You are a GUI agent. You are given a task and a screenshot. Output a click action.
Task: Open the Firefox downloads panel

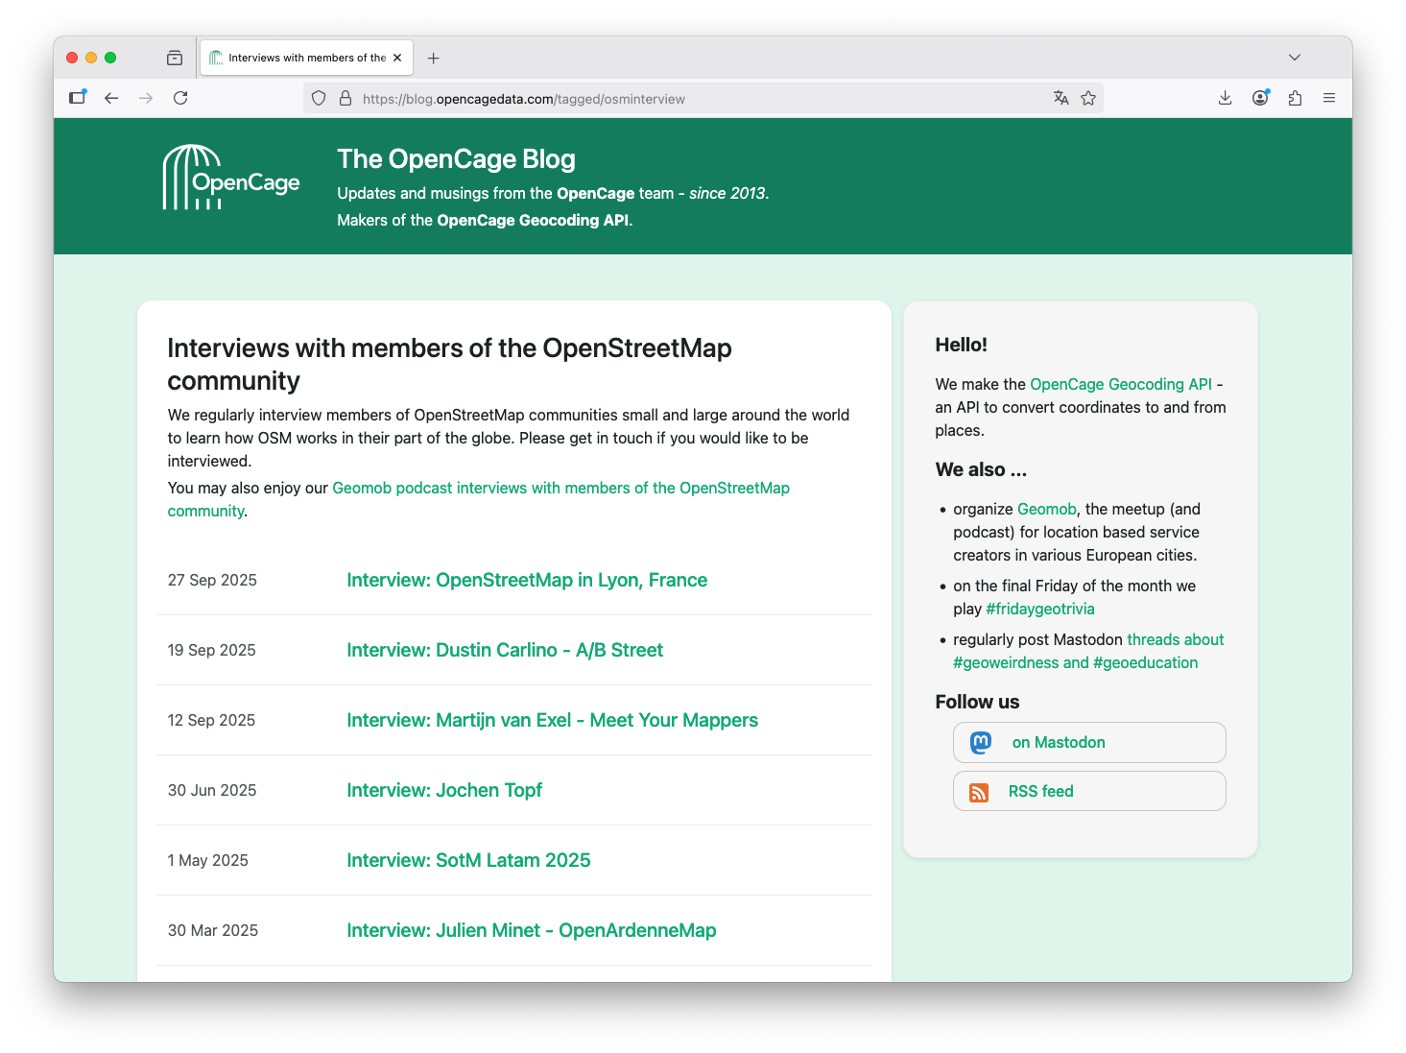coord(1225,98)
